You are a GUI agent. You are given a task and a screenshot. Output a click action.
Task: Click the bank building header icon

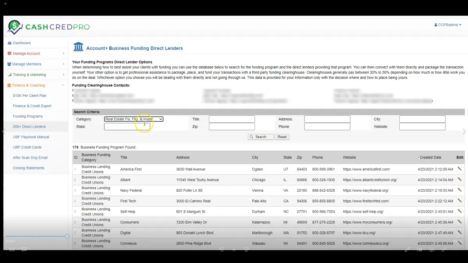(x=78, y=47)
